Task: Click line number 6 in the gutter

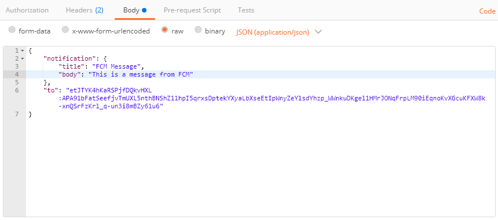Action: tap(16, 90)
